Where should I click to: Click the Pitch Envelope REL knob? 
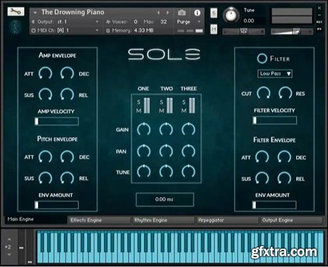67,178
